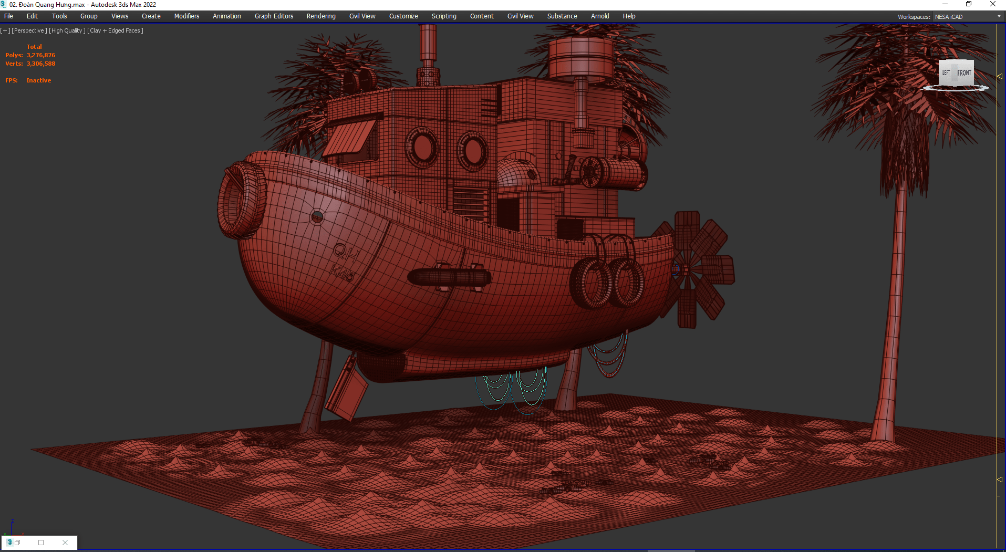This screenshot has height=552, width=1006.
Task: Open the Substance menu
Action: [562, 16]
